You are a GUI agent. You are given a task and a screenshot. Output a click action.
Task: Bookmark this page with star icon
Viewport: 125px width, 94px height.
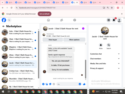pyautogui.click(x=112, y=8)
